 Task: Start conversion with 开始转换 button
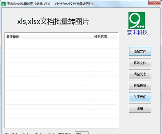140,85
